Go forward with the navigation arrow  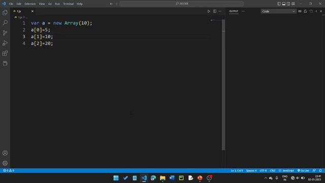116,4
